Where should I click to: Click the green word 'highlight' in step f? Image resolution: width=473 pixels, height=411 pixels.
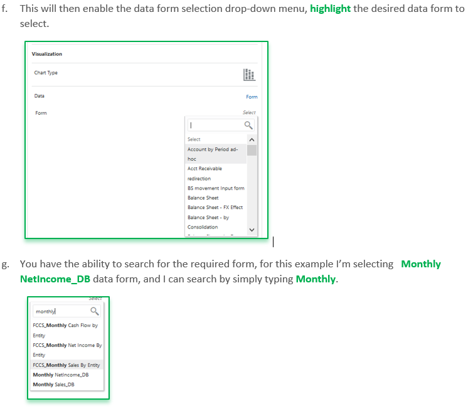[x=330, y=9]
